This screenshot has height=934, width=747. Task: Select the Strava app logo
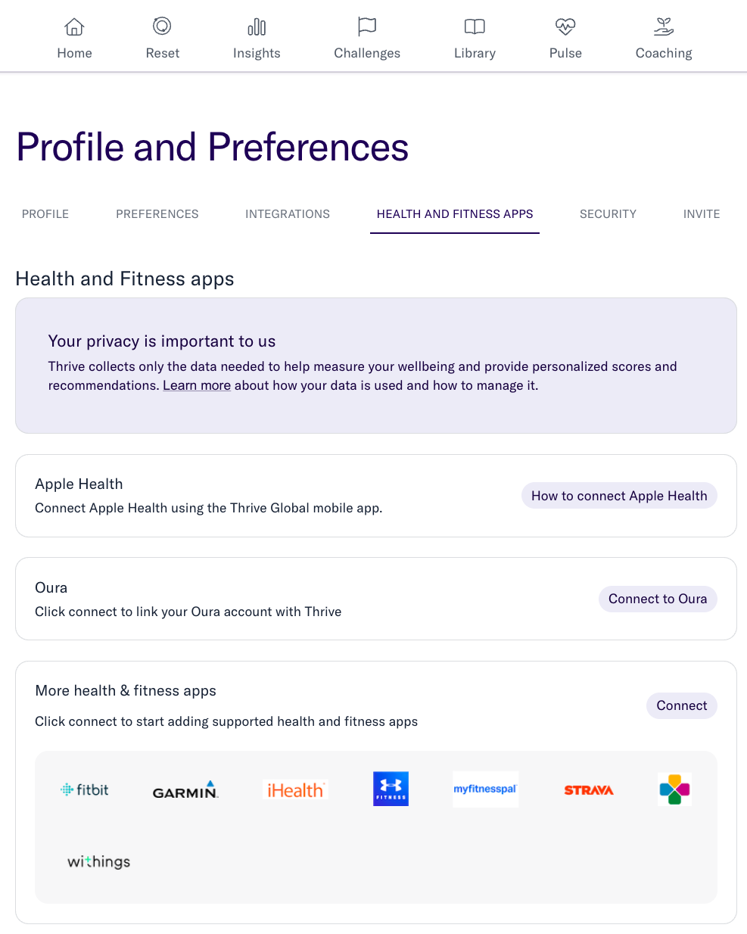[589, 789]
